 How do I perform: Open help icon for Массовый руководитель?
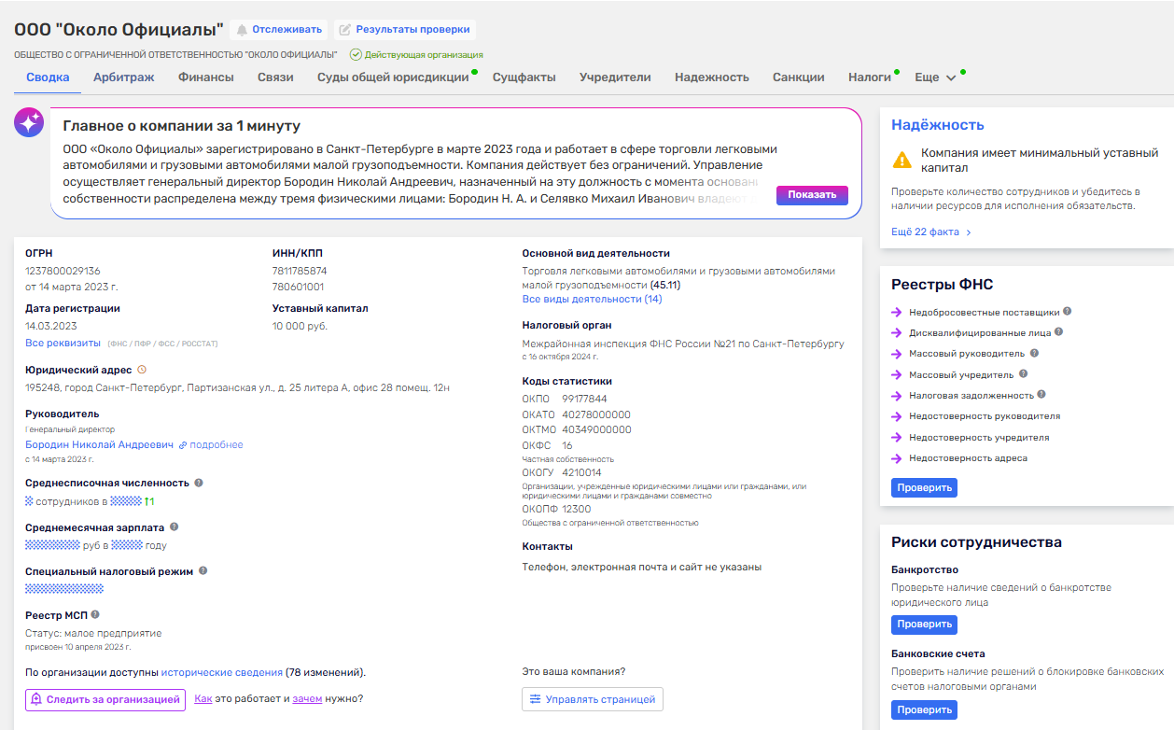[1034, 353]
